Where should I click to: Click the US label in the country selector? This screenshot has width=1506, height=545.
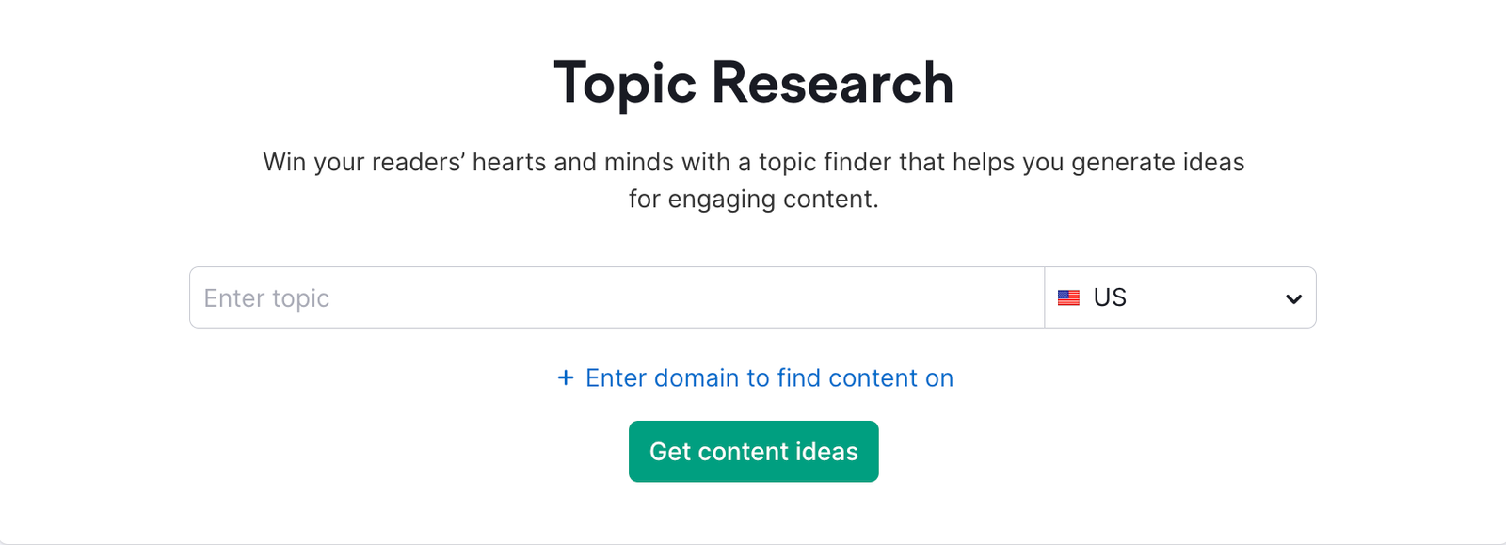coord(1109,297)
